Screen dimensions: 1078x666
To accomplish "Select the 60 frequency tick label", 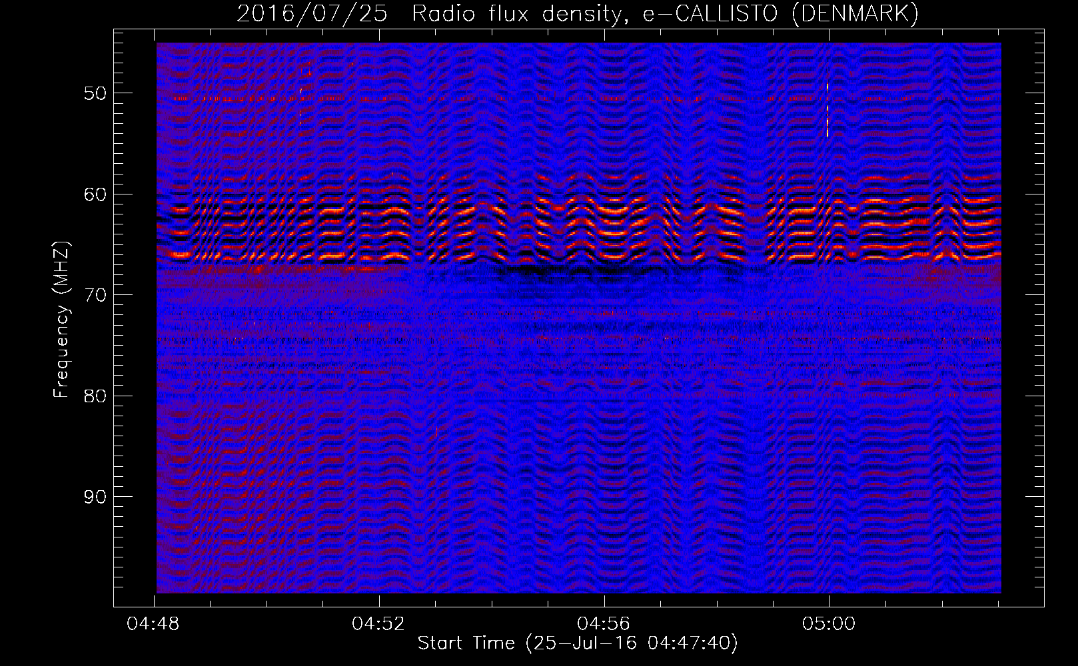I will coord(95,194).
